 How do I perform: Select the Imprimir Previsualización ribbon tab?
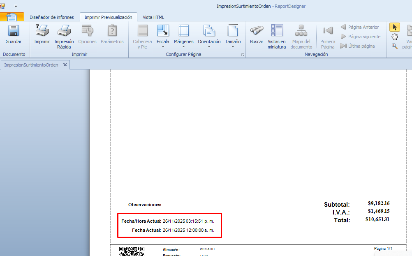click(108, 17)
